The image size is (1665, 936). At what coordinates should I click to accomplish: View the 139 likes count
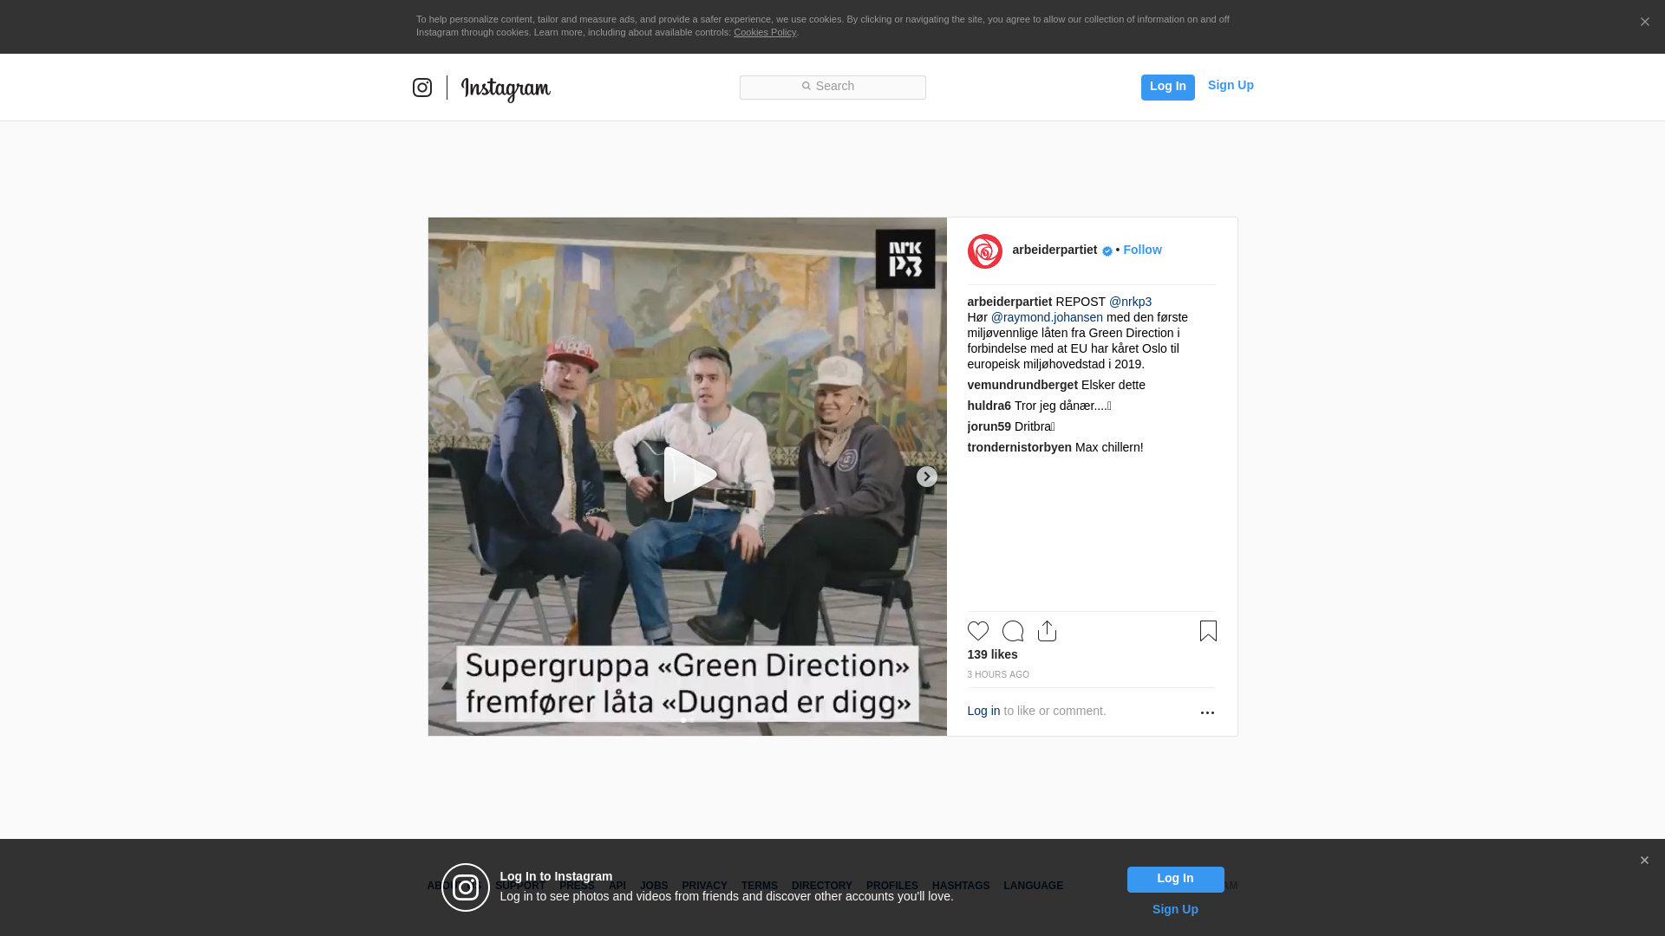[x=993, y=654]
